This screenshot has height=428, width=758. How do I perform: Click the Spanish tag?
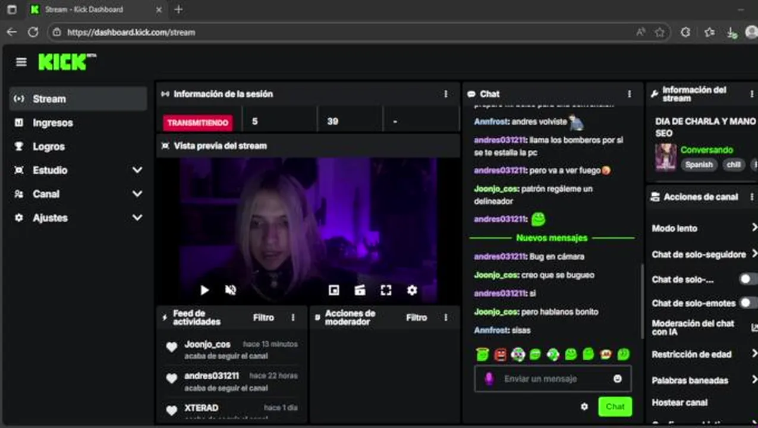[x=699, y=165]
